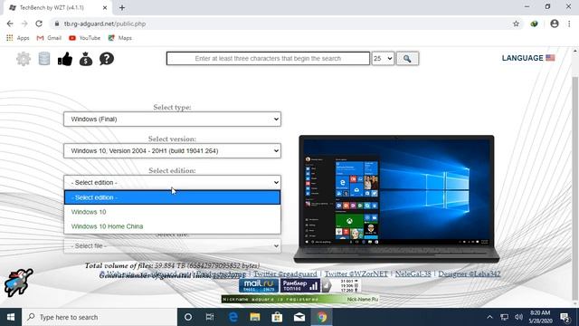Open the volume control in system tray

(518, 317)
